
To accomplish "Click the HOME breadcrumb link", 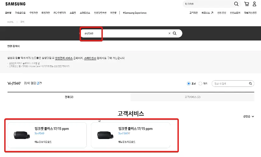I will coord(10,22).
